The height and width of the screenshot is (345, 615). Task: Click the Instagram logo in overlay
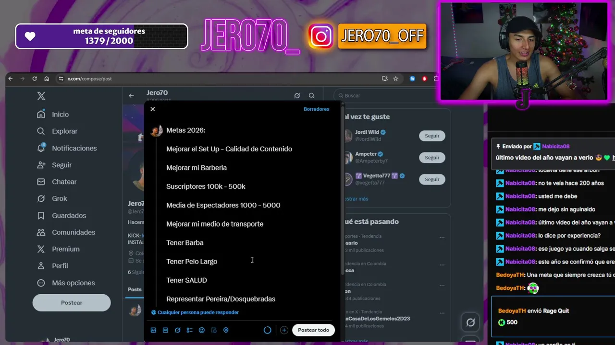point(321,36)
